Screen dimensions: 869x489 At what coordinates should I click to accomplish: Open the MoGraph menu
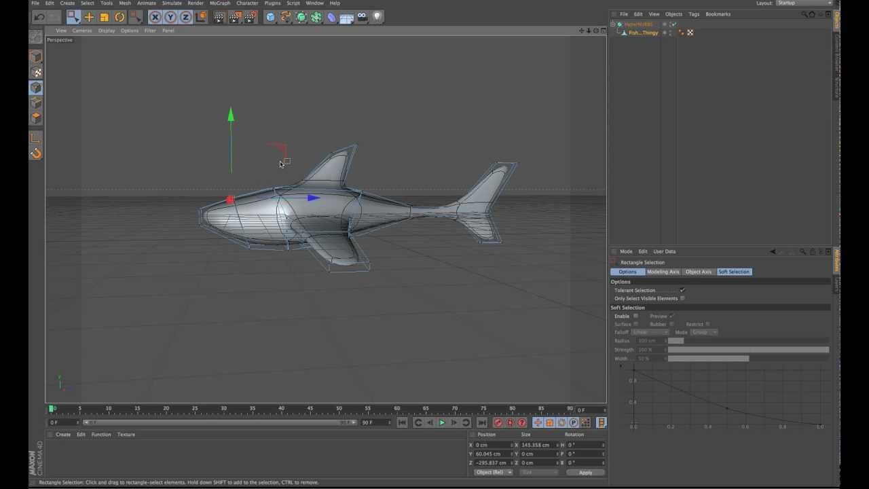[x=220, y=3]
